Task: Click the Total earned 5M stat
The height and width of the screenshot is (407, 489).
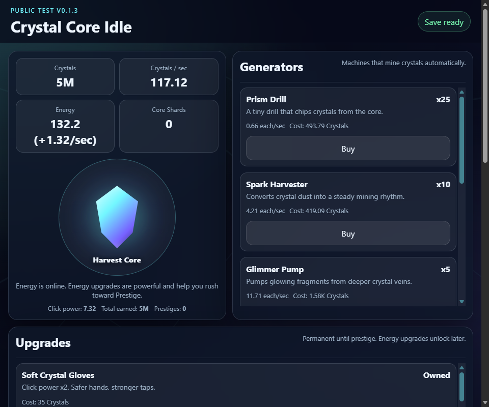Action: point(125,309)
